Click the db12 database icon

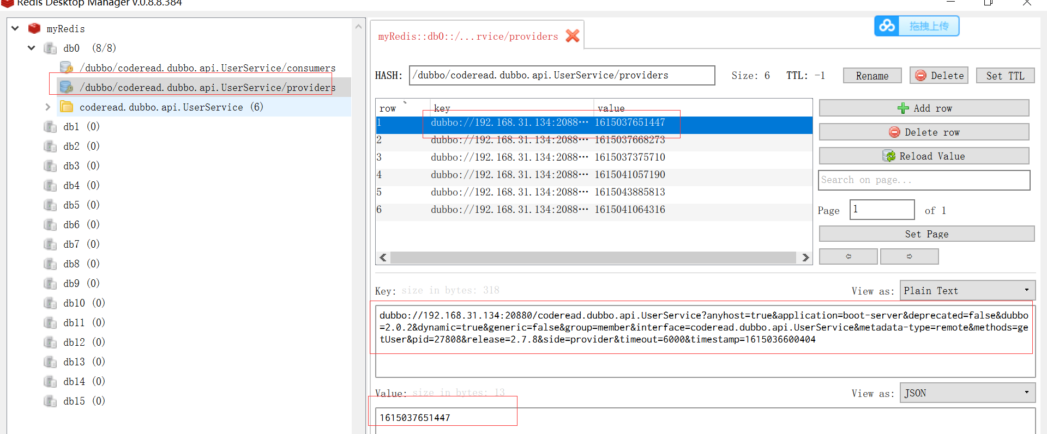[50, 342]
